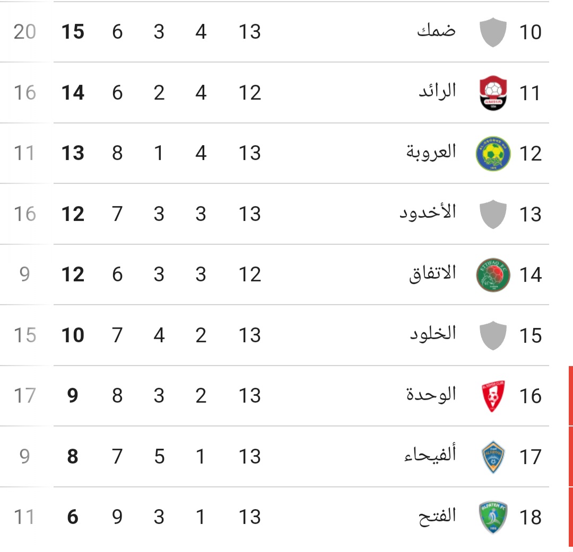Tap the rank number 13 for الأخدود
Viewport: 573px width, 552px height.
[x=531, y=214]
